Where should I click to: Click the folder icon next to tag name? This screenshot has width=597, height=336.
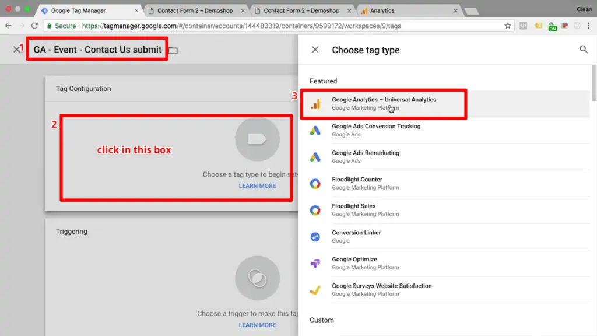coord(173,50)
